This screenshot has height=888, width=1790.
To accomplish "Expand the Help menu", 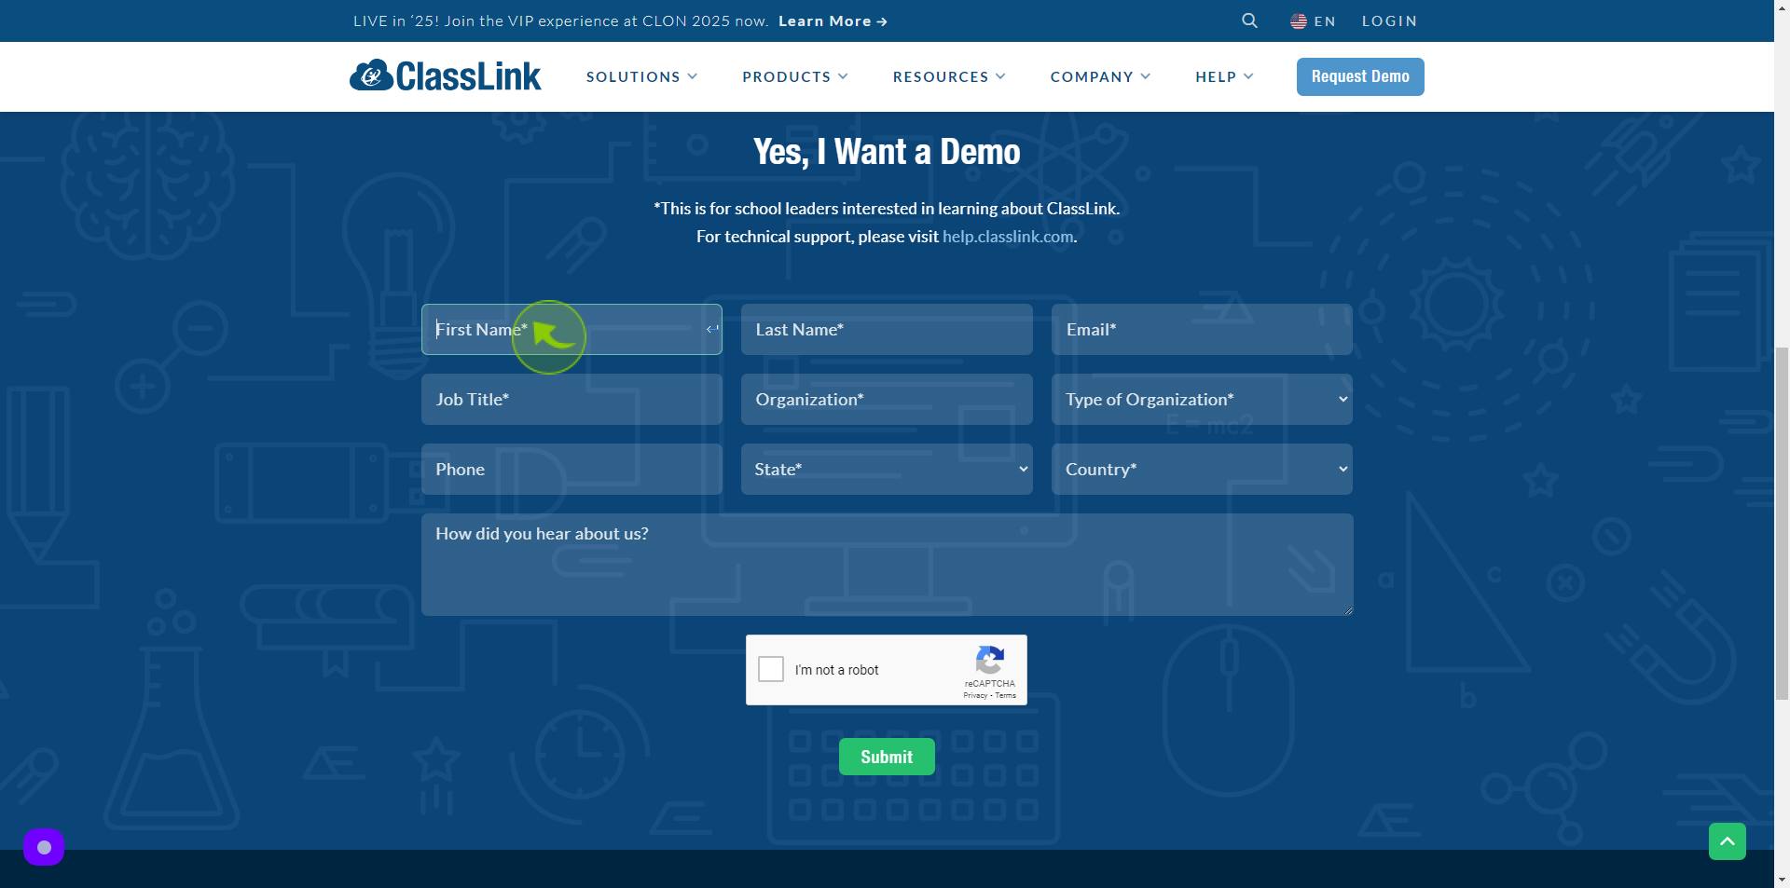I will 1224,76.
